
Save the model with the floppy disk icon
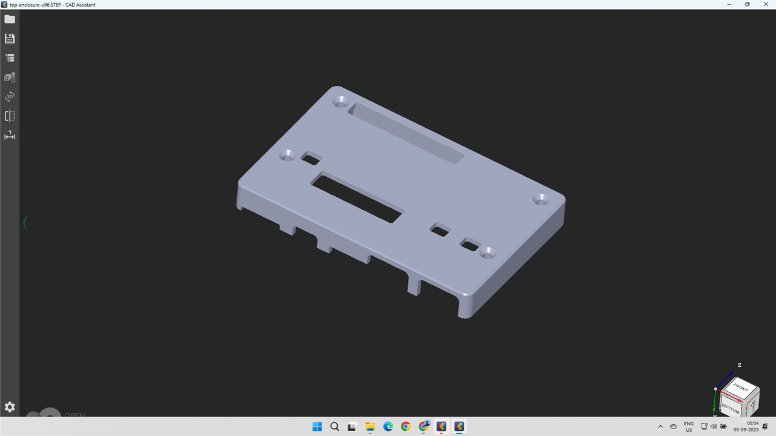10,38
